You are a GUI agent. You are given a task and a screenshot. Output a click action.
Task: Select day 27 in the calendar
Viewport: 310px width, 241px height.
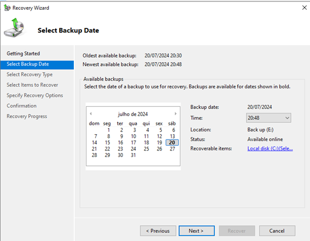(x=172, y=149)
